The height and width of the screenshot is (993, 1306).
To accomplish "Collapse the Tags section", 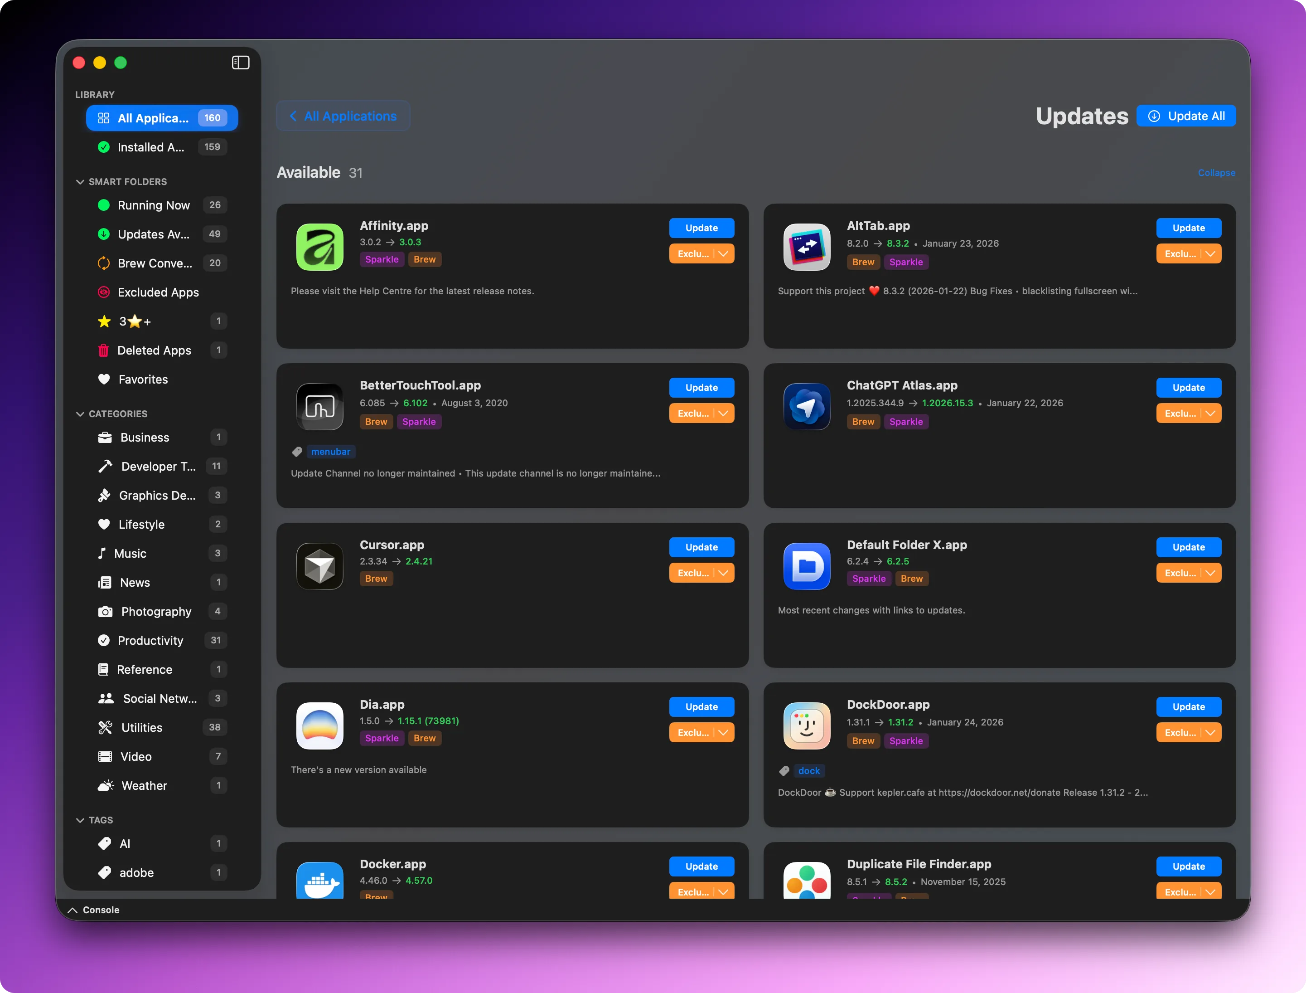I will tap(80, 820).
